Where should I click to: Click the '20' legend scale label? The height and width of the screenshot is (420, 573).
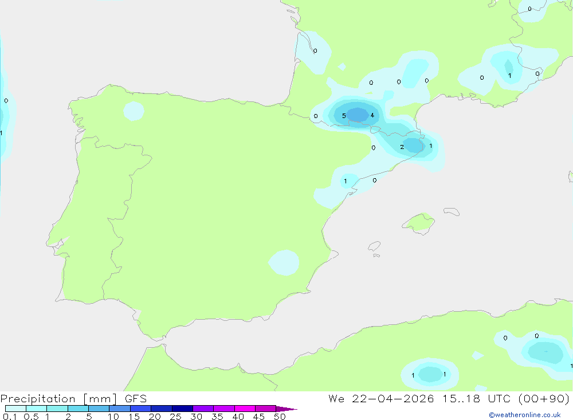(x=155, y=417)
